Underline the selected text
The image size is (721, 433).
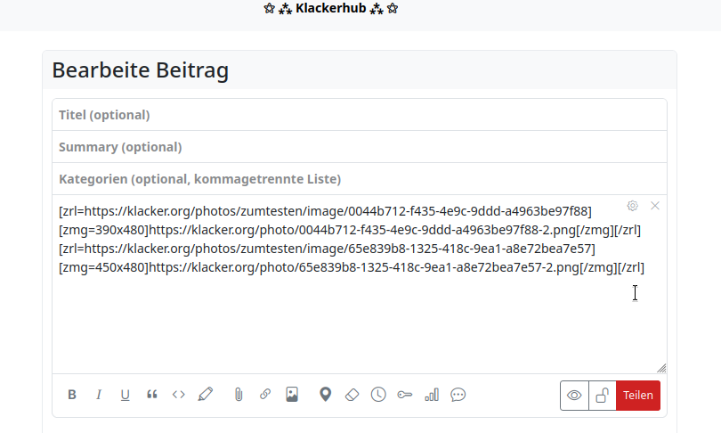[x=125, y=395]
